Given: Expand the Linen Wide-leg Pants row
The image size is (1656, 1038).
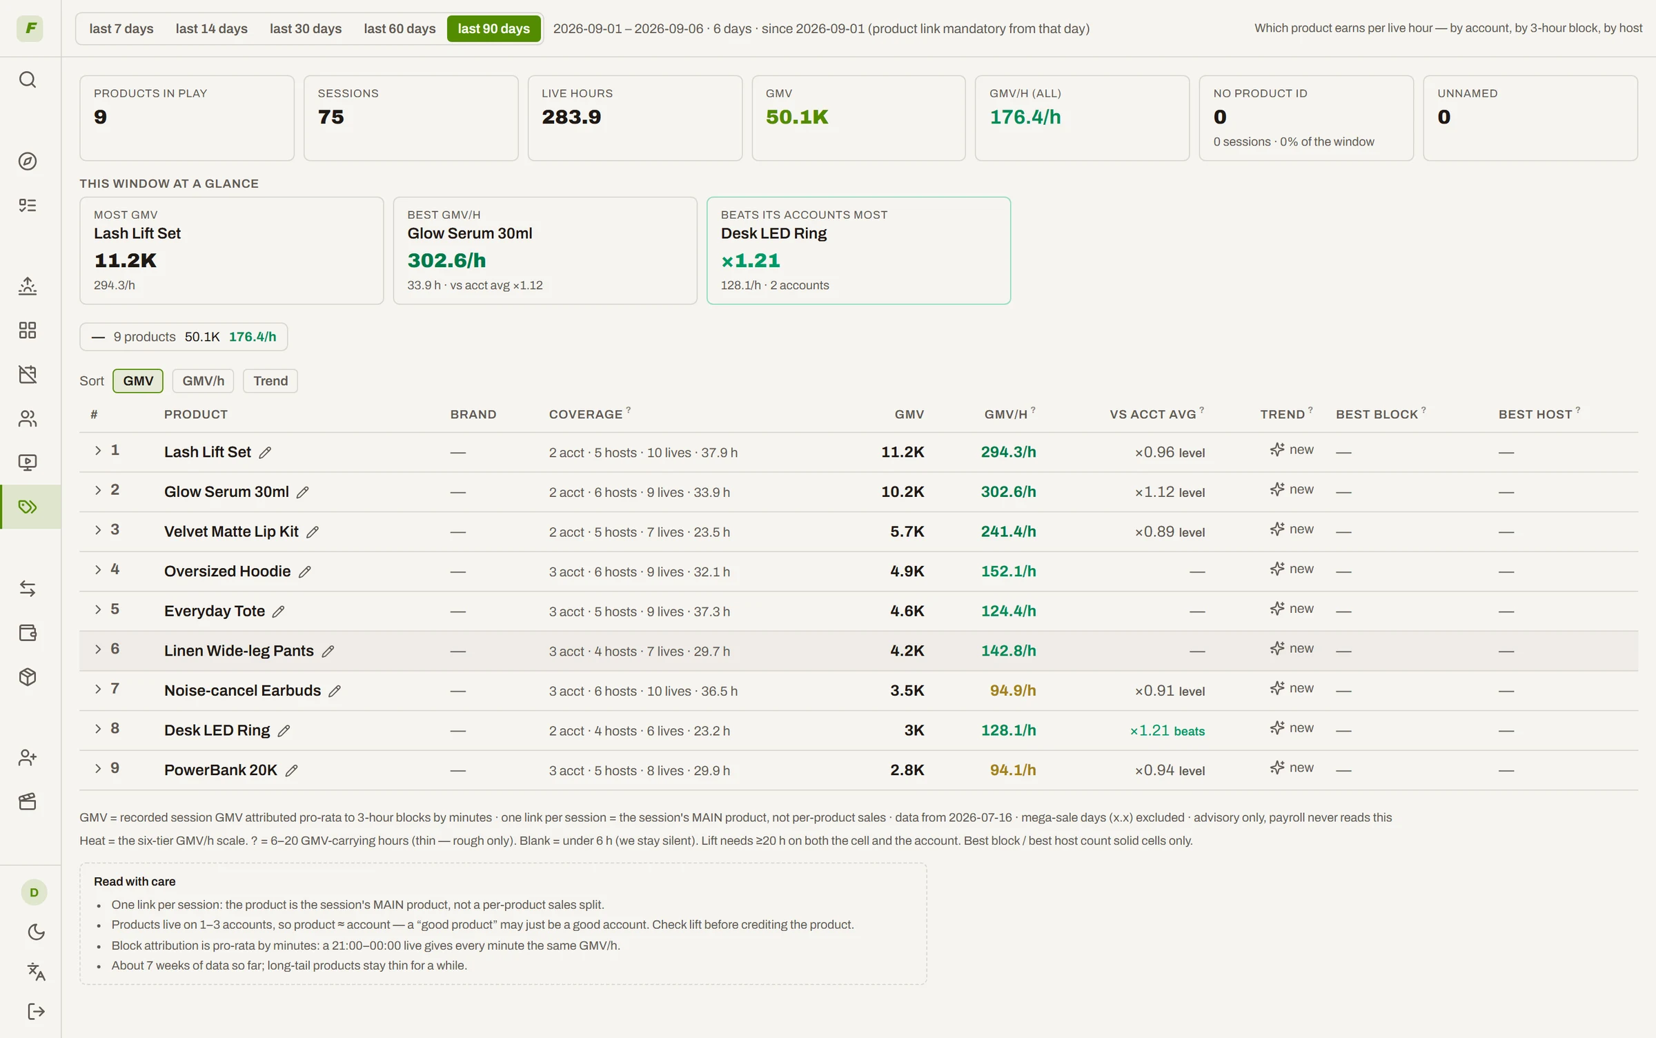Looking at the screenshot, I should point(98,649).
